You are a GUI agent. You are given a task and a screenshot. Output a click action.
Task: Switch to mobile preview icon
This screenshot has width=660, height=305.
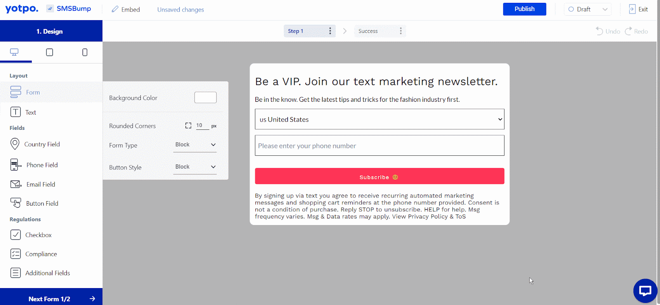(x=85, y=52)
